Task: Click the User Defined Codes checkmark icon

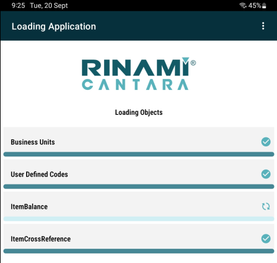Action: tap(266, 174)
